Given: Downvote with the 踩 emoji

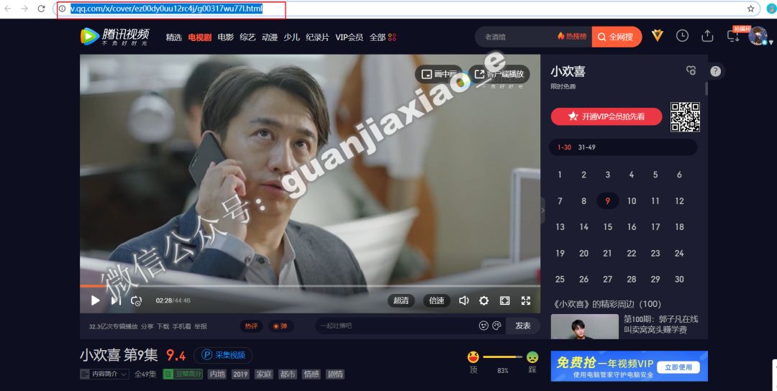Looking at the screenshot, I should click(x=532, y=357).
